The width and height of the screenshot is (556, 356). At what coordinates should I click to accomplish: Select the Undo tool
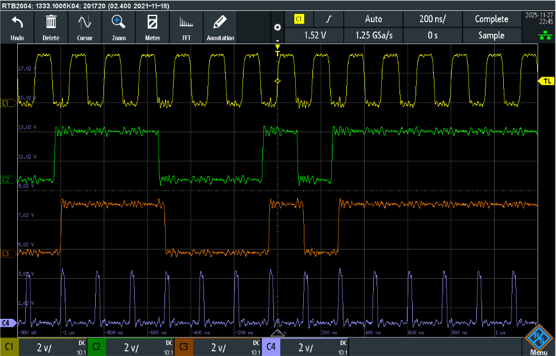pyautogui.click(x=17, y=26)
